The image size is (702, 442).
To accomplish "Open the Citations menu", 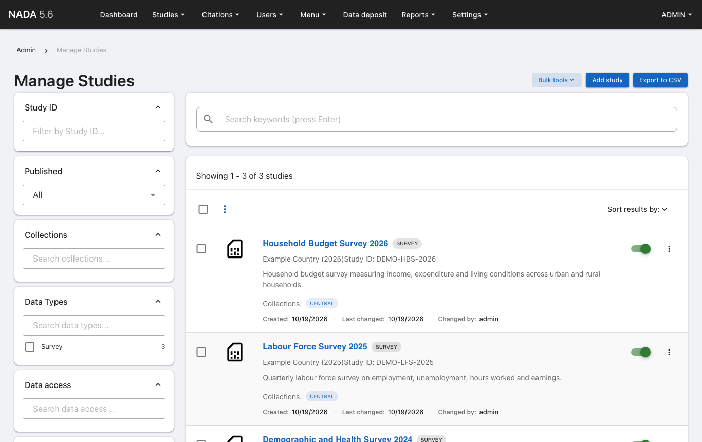I will [221, 15].
